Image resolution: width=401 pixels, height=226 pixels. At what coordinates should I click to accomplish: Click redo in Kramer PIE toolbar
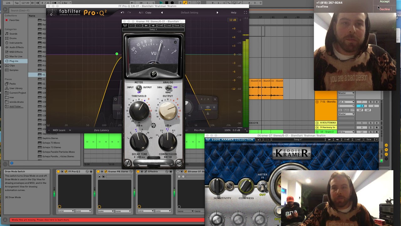click(139, 25)
